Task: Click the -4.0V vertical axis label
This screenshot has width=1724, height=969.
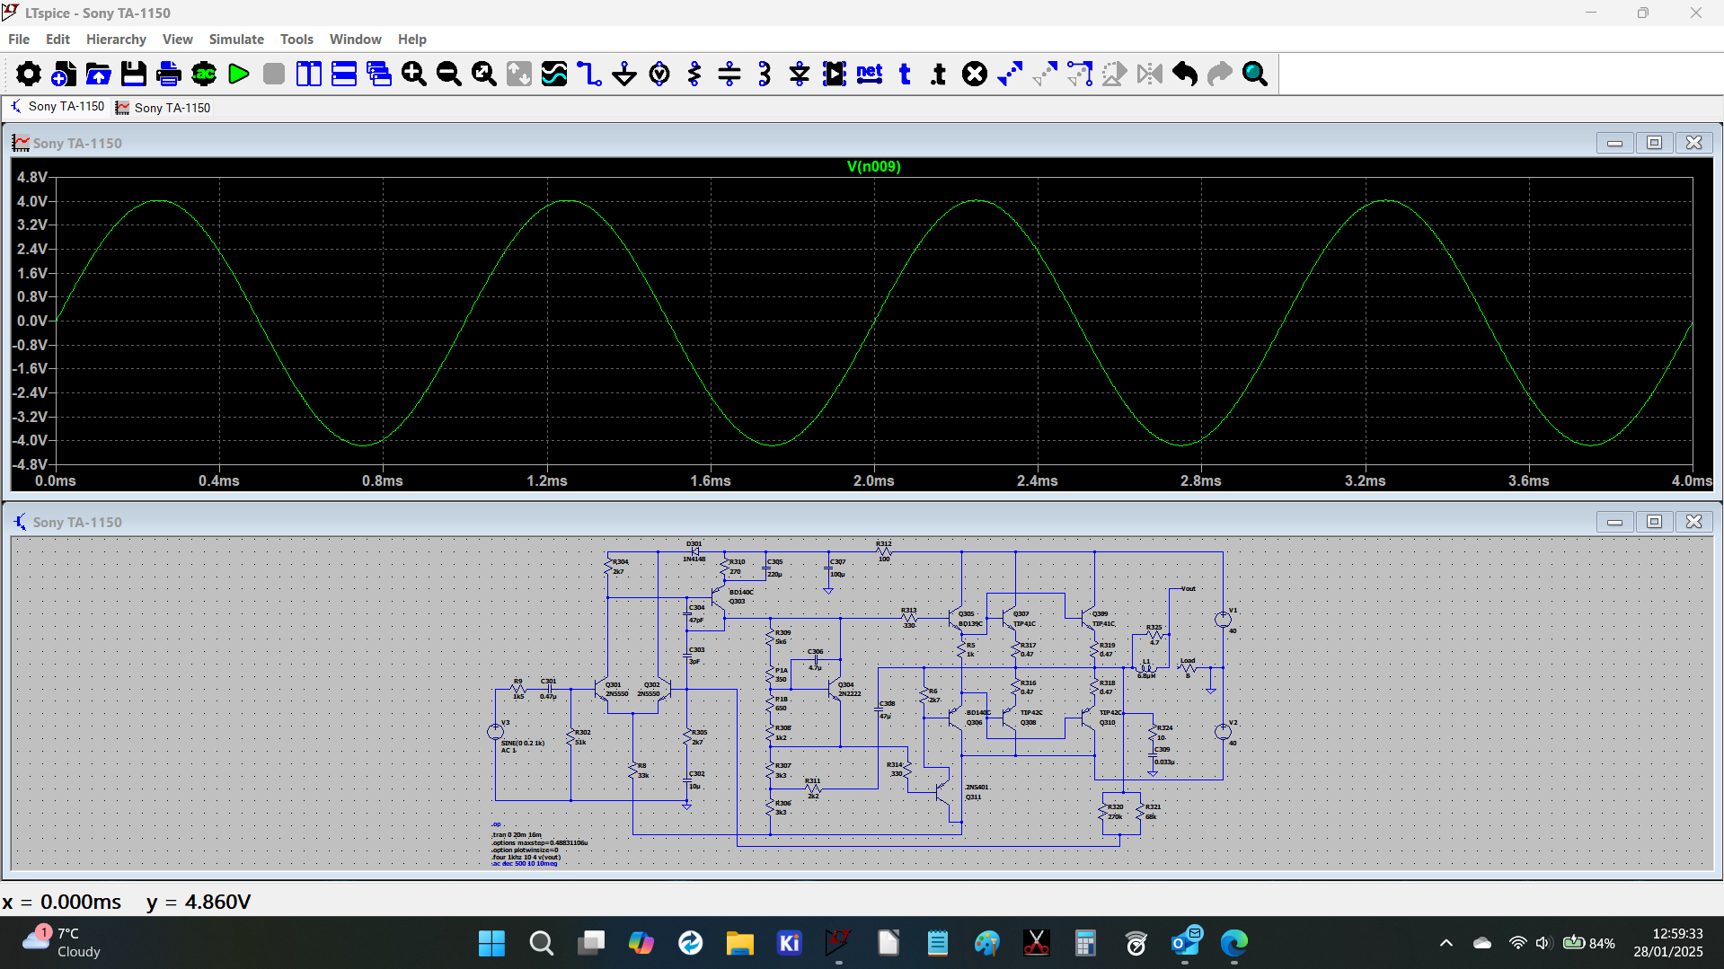Action: (x=30, y=441)
